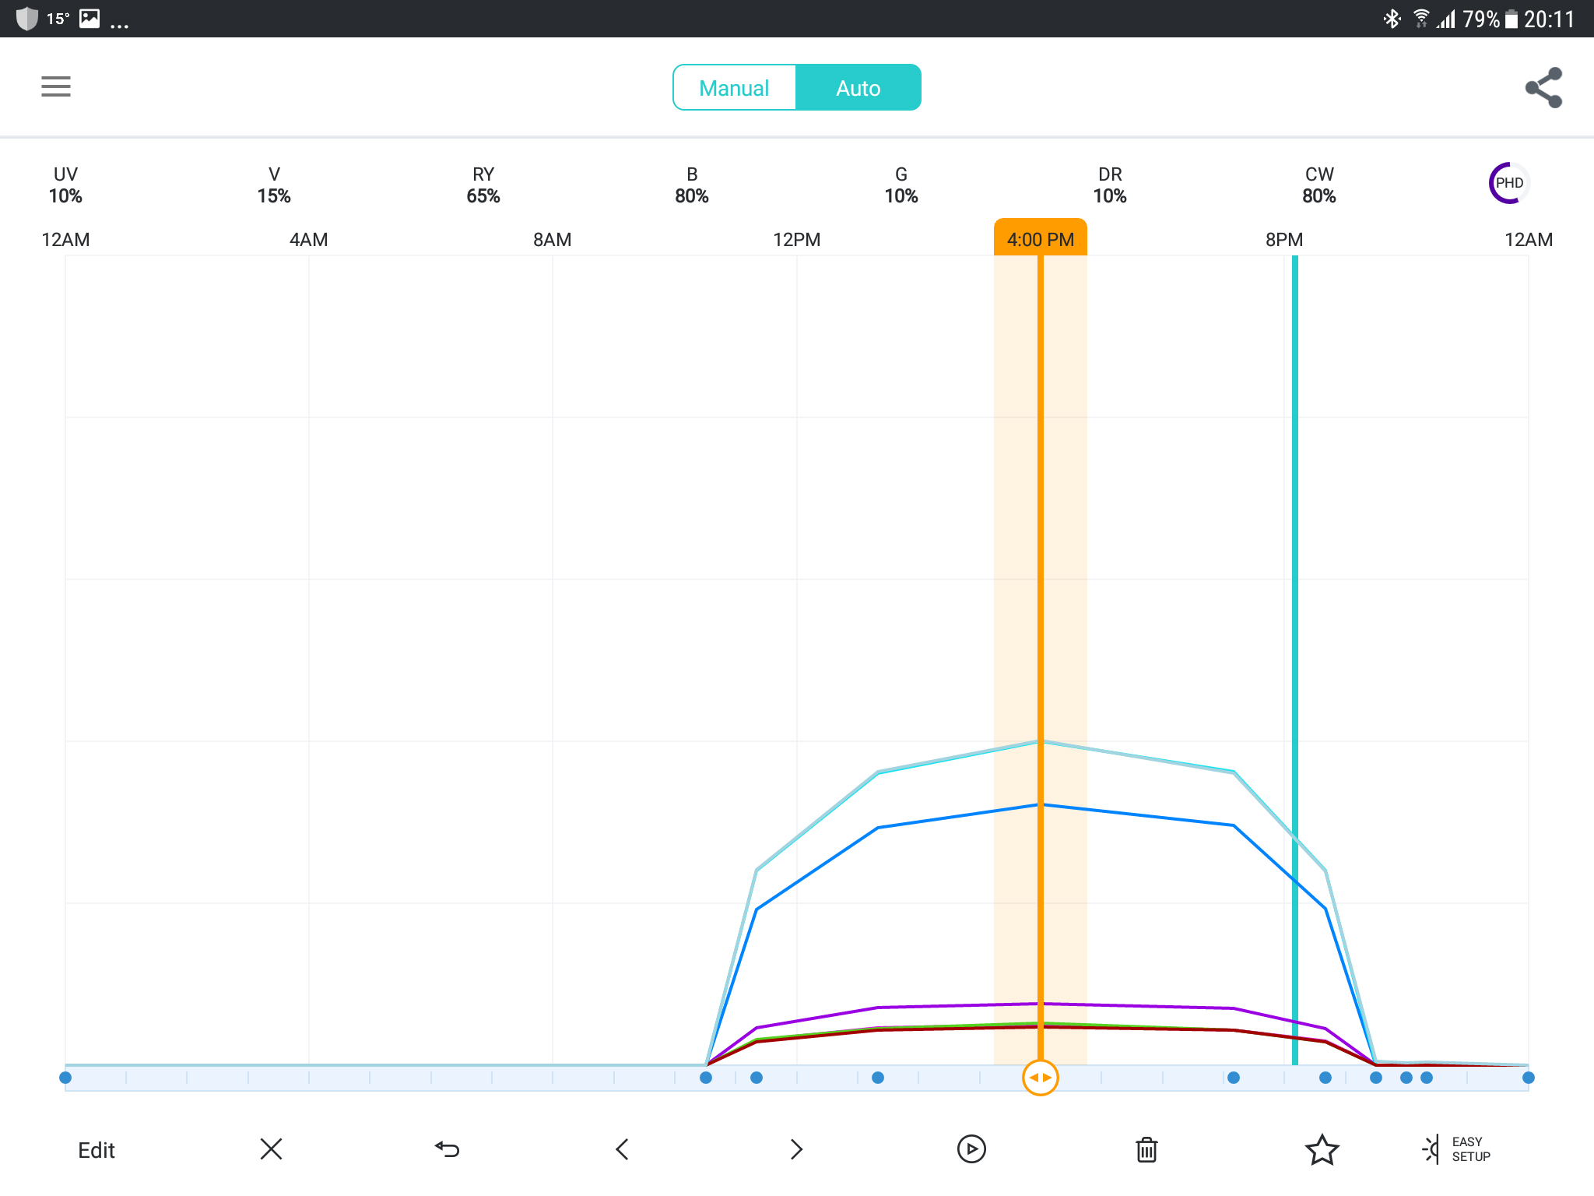Viewport: 1594px width, 1196px height.
Task: Save preset with star icon
Action: (1322, 1149)
